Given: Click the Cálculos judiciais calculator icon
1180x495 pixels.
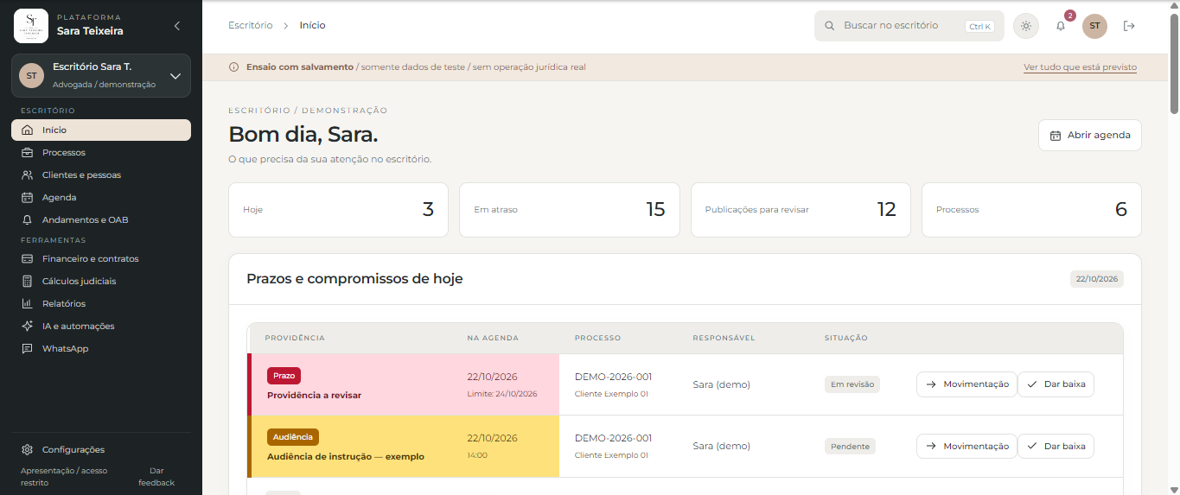Looking at the screenshot, I should 28,282.
